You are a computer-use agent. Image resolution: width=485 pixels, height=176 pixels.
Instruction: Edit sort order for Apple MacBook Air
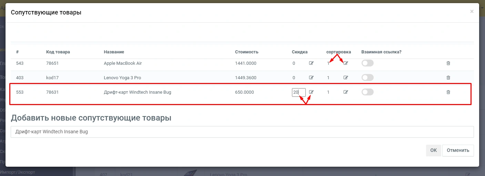[346, 63]
